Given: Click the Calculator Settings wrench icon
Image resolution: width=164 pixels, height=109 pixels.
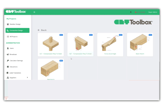Looking at the screenshot, I should [x=7, y=60].
